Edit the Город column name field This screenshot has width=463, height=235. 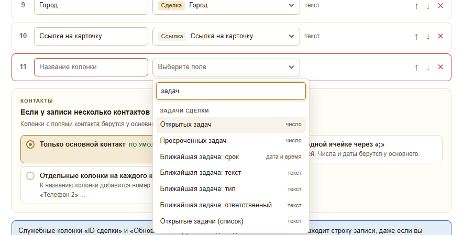click(91, 5)
